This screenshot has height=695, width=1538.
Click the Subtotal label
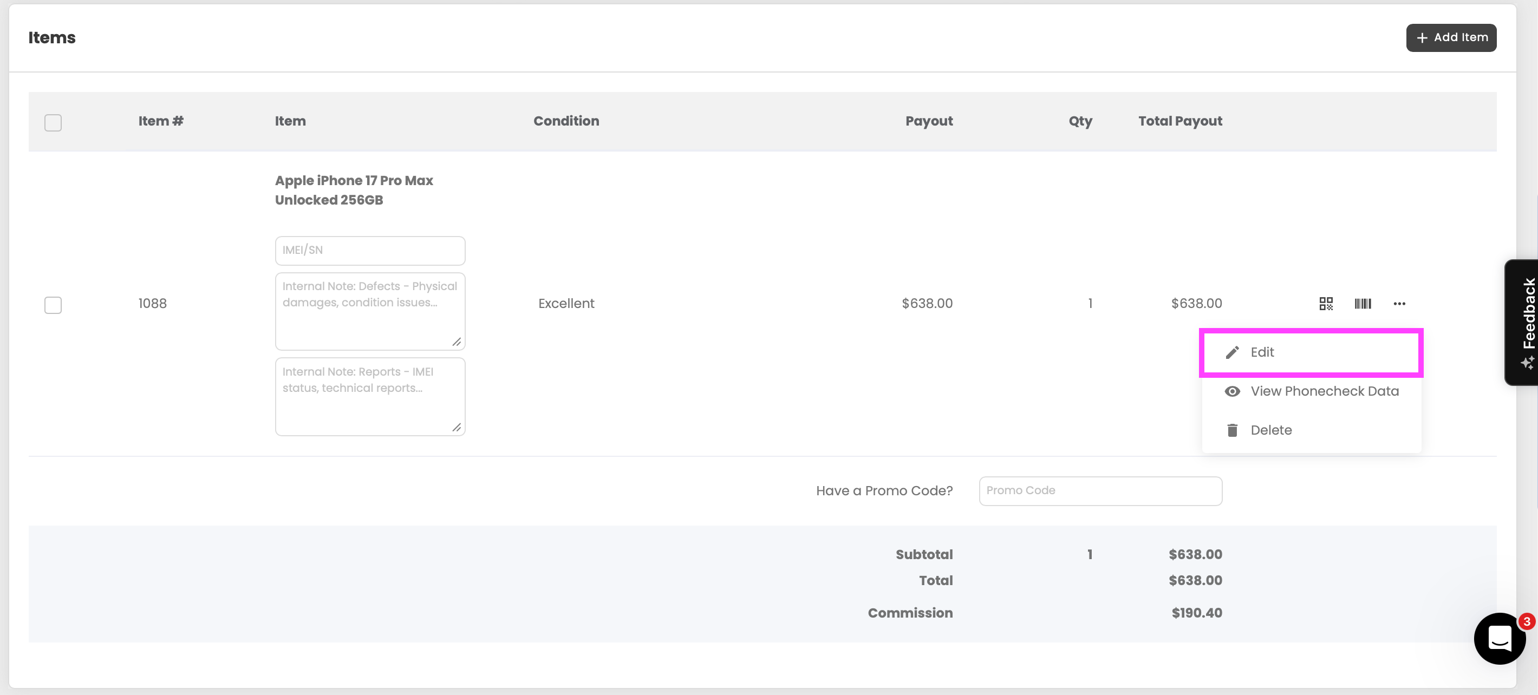(924, 554)
